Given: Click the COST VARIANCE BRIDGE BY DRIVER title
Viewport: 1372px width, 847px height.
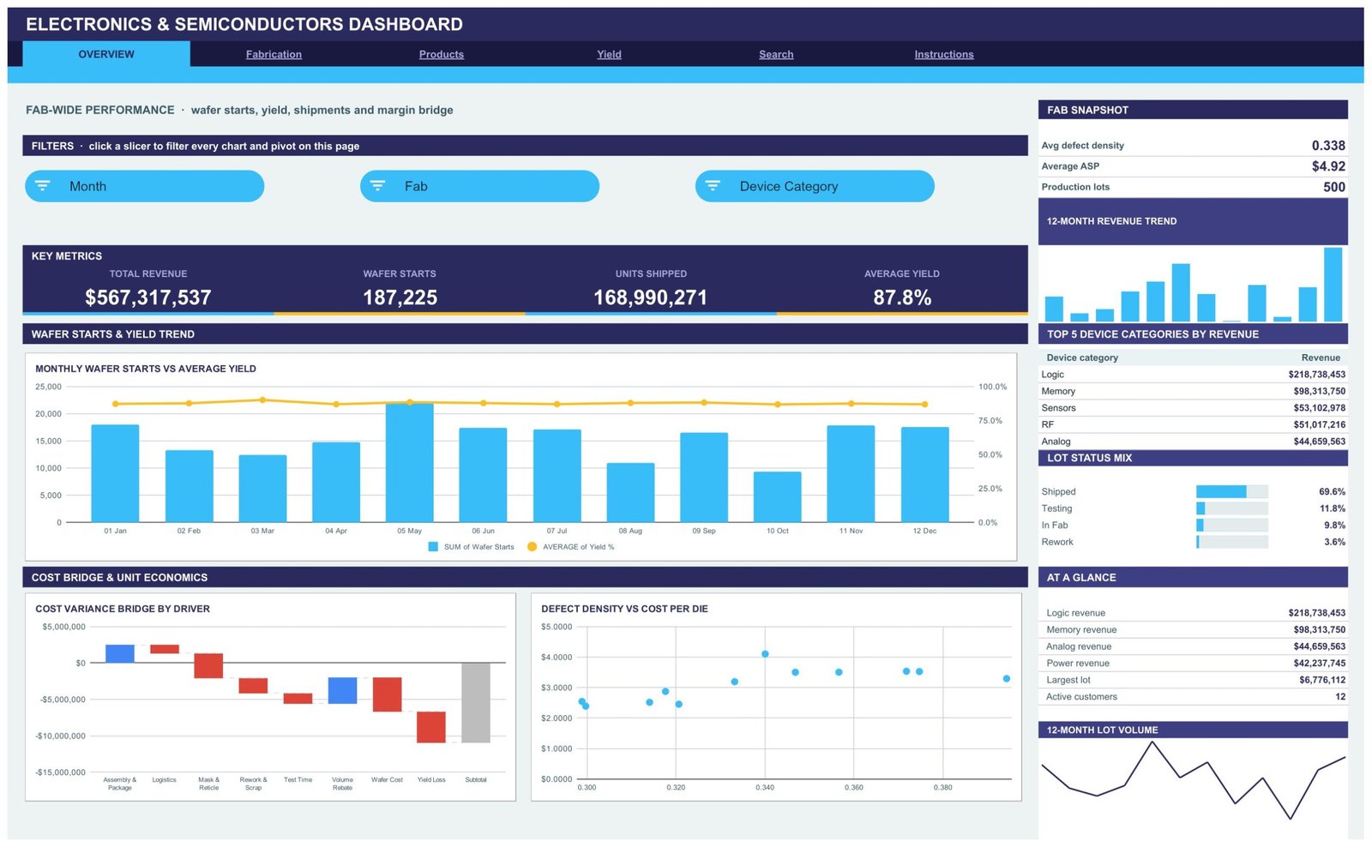Looking at the screenshot, I should click(123, 609).
